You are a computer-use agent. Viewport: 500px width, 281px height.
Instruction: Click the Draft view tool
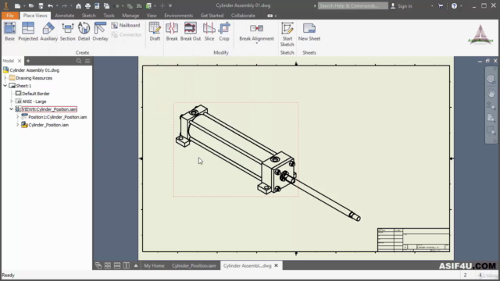tap(155, 31)
